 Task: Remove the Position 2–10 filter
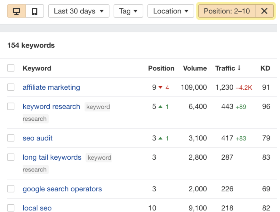tap(264, 11)
